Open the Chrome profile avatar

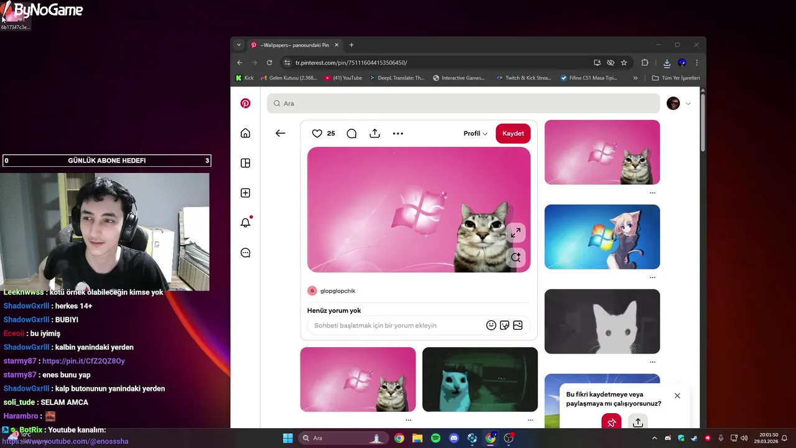[x=682, y=63]
